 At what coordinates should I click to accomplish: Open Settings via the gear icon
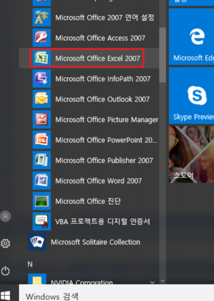click(5, 244)
